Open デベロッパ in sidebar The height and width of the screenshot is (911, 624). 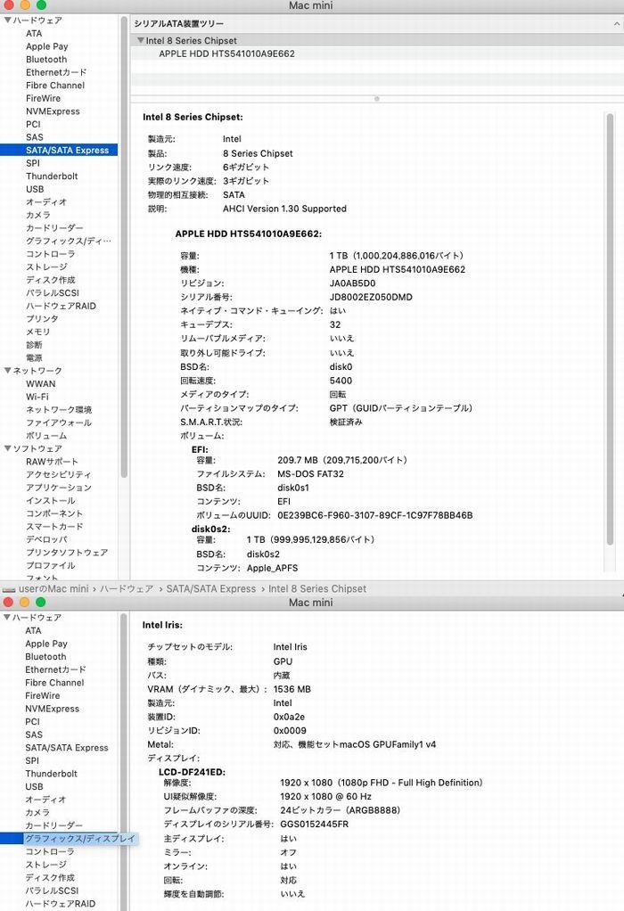46,539
